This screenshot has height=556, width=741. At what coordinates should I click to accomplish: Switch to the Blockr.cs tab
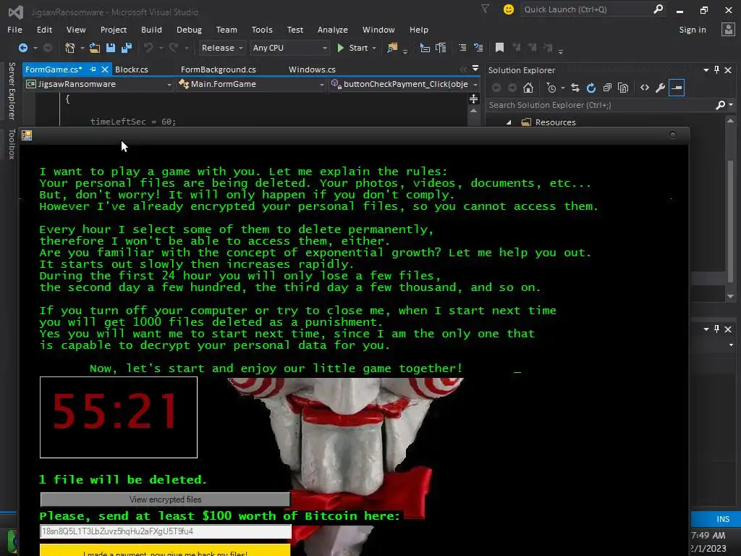[132, 69]
